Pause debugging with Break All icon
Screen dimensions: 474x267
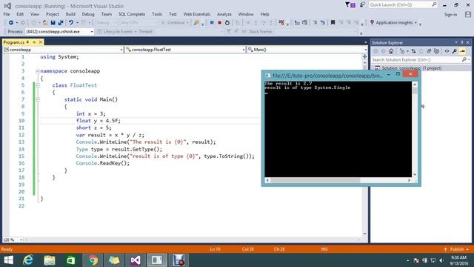point(212,23)
